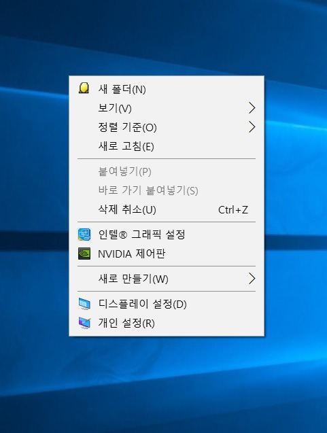Image resolution: width=327 pixels, height=433 pixels.
Task: Launch NVIDIA 제어판 from menu
Action: pos(167,254)
